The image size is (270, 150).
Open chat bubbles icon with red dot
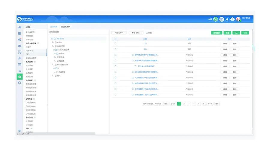(19, 39)
